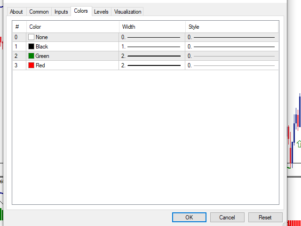
Task: Click the Black color swatch
Action: click(x=31, y=47)
